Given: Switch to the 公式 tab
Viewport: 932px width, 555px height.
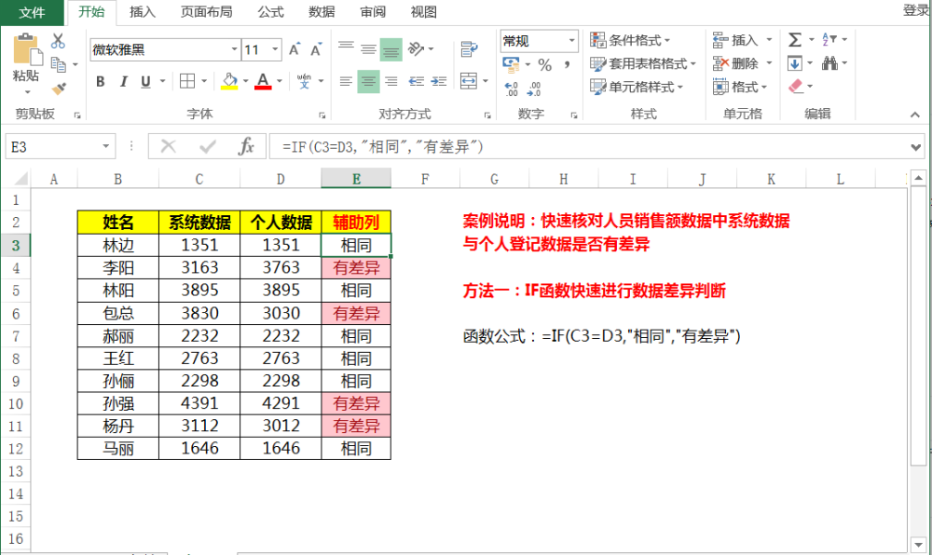Looking at the screenshot, I should [270, 12].
